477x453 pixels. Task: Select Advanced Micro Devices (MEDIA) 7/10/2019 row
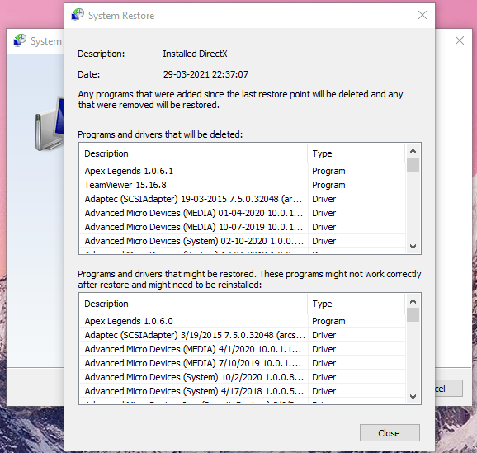[x=243, y=363]
